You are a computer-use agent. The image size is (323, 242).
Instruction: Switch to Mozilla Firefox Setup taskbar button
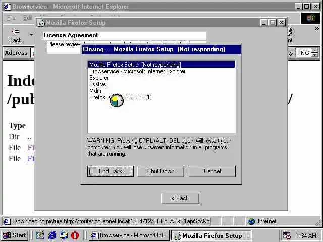[x=211, y=235]
